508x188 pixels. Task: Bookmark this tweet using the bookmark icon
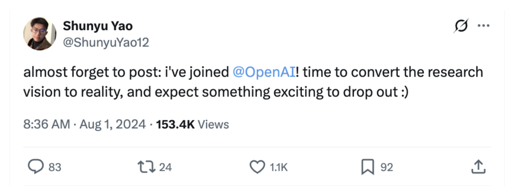(367, 166)
